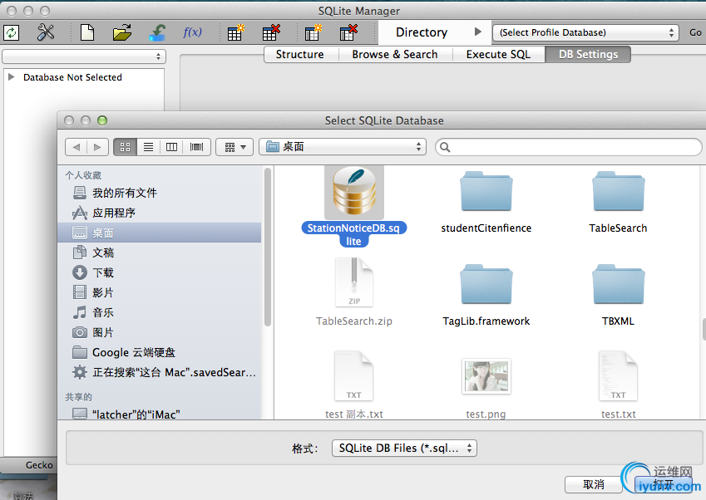Click the Refresh icon in SQLite Manager toolbar
This screenshot has width=706, height=500.
[12, 32]
